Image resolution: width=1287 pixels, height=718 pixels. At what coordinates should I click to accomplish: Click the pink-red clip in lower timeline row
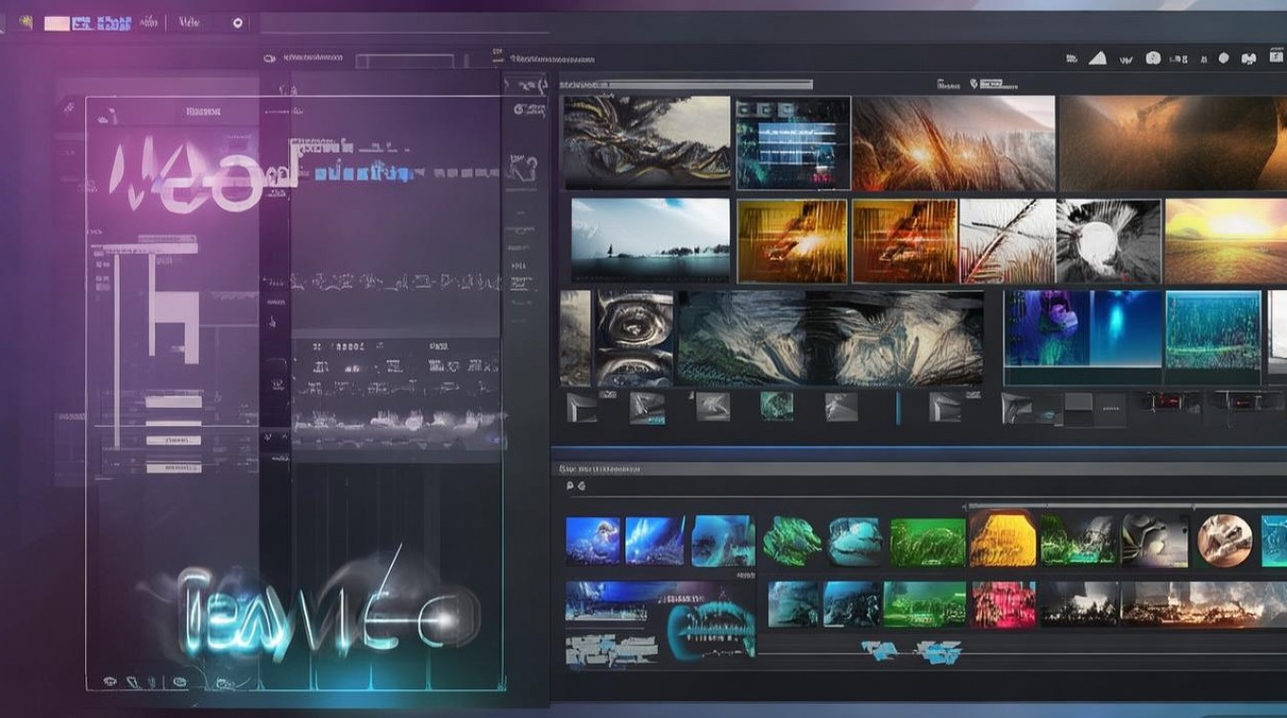[x=1004, y=604]
